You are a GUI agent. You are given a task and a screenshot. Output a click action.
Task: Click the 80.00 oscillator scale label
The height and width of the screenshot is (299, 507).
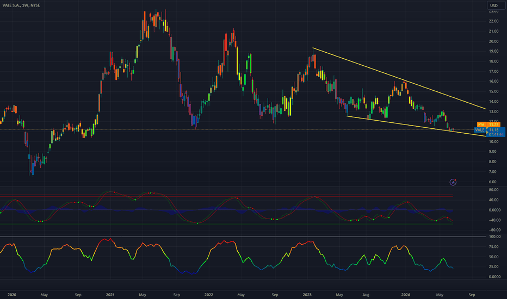click(x=494, y=190)
